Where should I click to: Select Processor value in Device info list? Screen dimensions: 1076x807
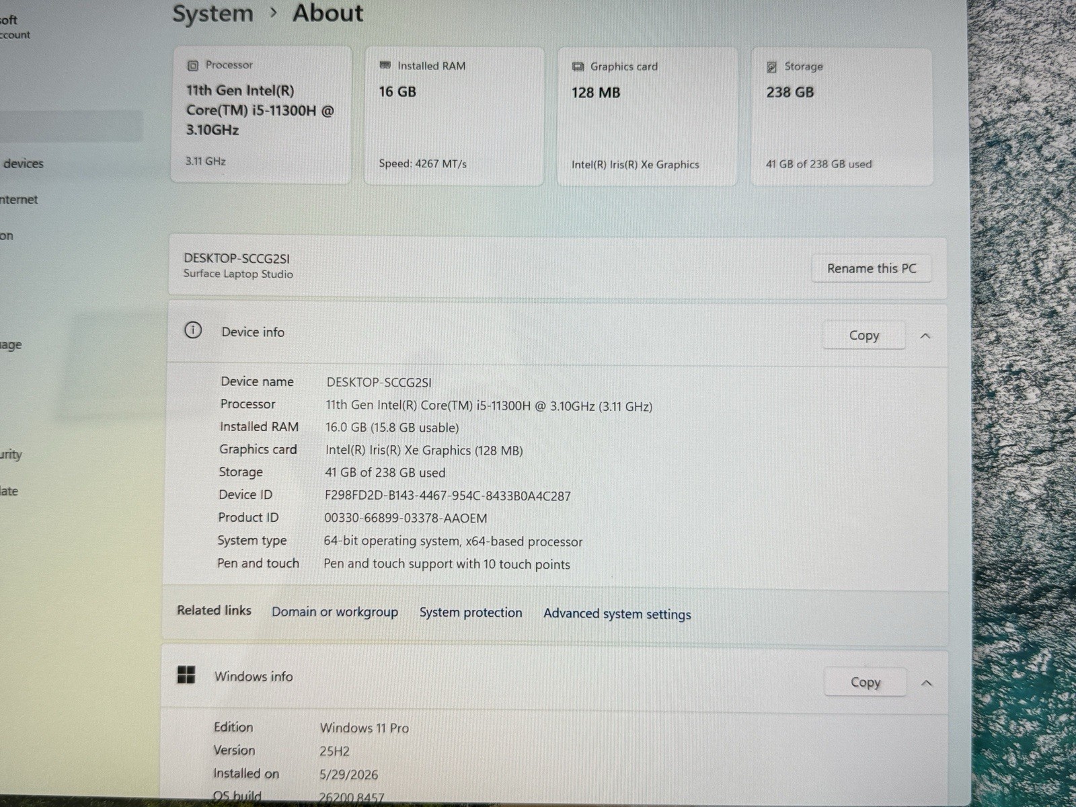click(489, 406)
